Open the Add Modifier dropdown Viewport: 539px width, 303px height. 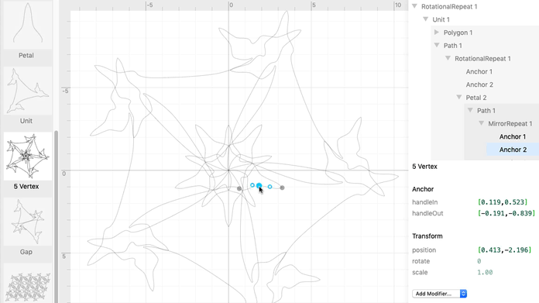click(439, 294)
